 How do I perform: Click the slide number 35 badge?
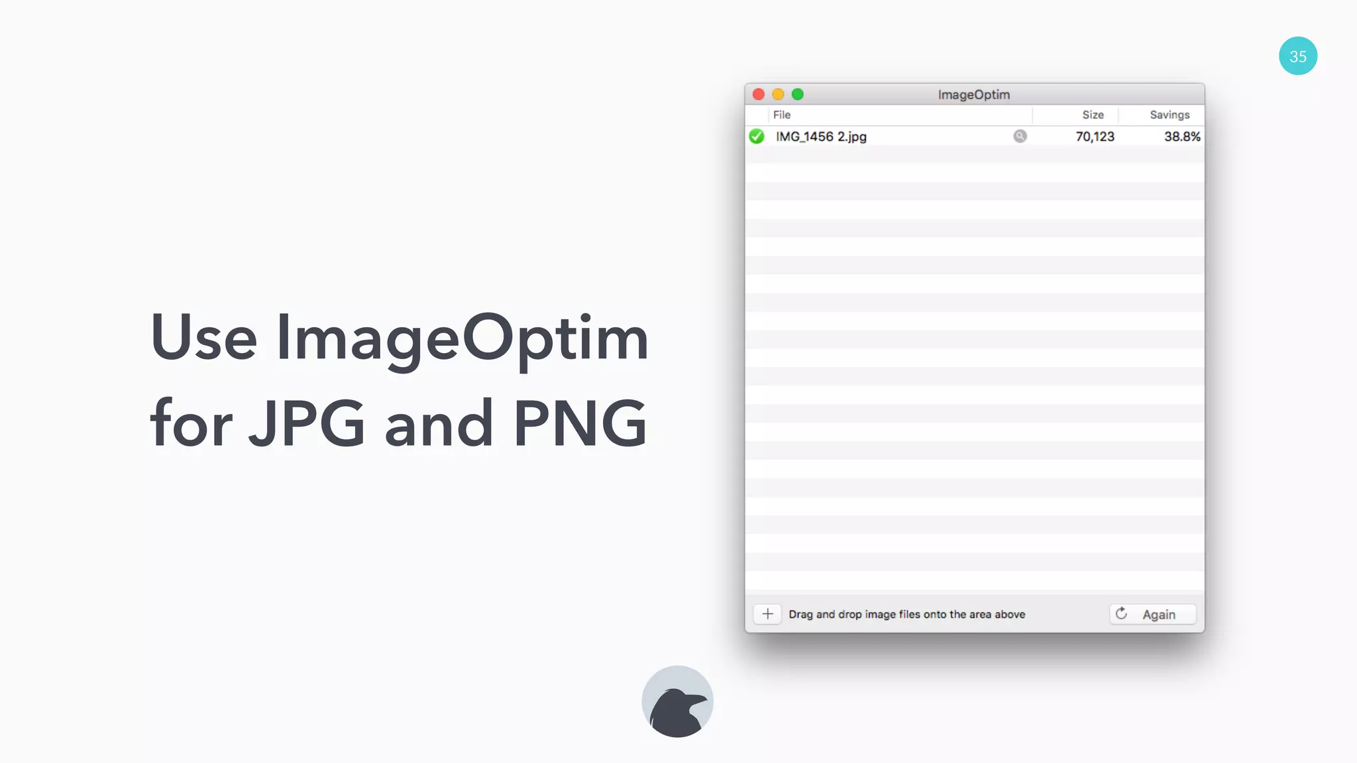(1297, 56)
